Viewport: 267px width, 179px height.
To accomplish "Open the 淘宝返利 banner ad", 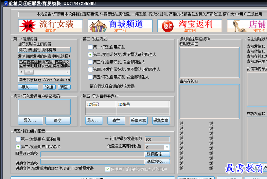I will coord(190,26).
